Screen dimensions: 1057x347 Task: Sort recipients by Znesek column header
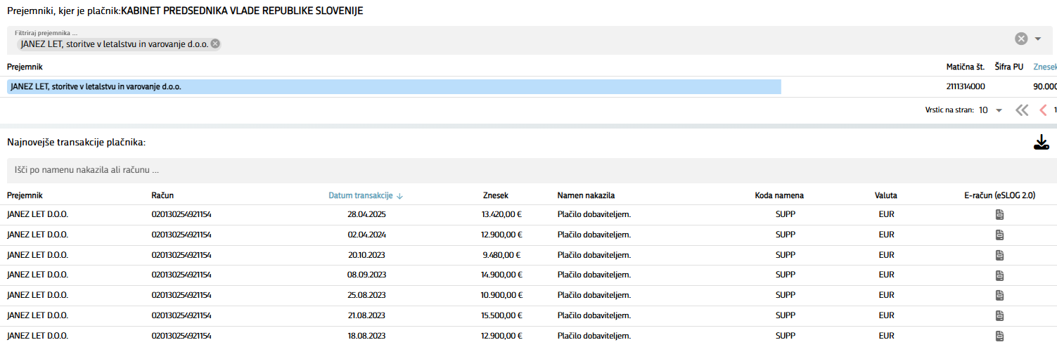tap(1045, 67)
